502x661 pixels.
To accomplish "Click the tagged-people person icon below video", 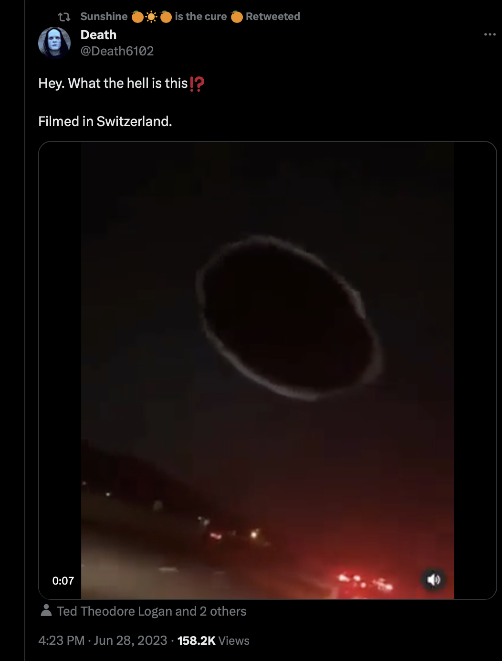I will pyautogui.click(x=46, y=610).
